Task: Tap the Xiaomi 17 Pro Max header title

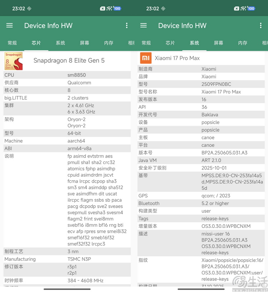Action: [177, 58]
